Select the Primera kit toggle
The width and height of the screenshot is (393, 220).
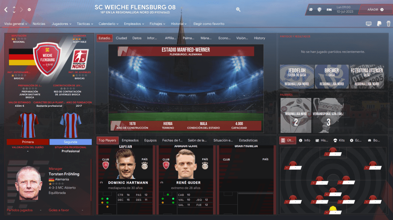tap(28, 142)
